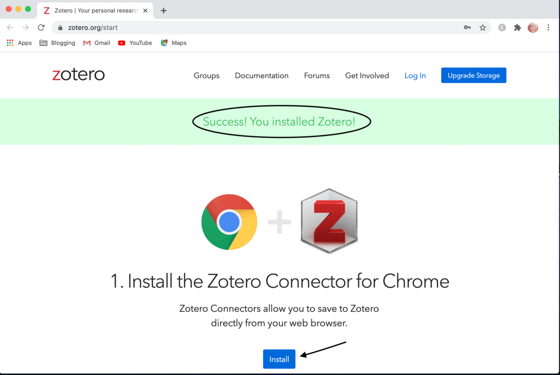The width and height of the screenshot is (560, 375).
Task: Switch to the Zotero browser tab
Action: pos(91,11)
